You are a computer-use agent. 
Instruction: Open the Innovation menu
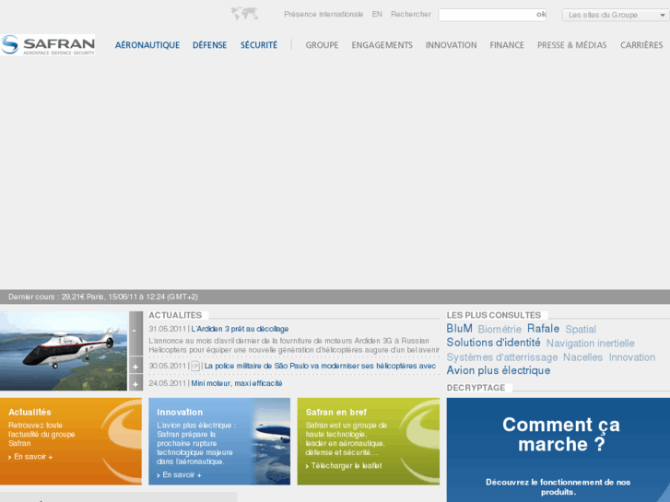click(451, 45)
